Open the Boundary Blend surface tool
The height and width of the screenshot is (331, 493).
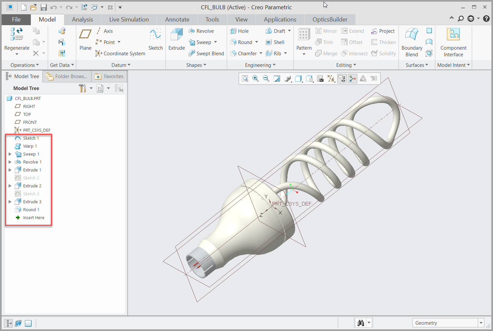point(412,42)
